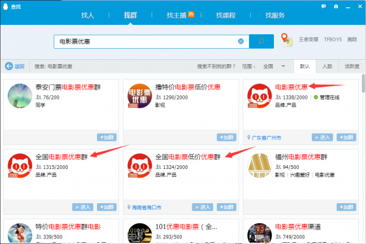Click the skin/lock icon in title bar
Screen dimensions: 366x244
click(336, 6)
